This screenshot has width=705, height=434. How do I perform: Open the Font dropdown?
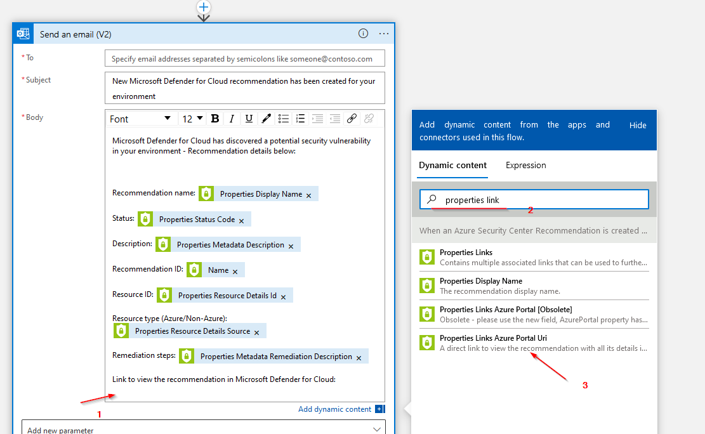click(x=140, y=119)
